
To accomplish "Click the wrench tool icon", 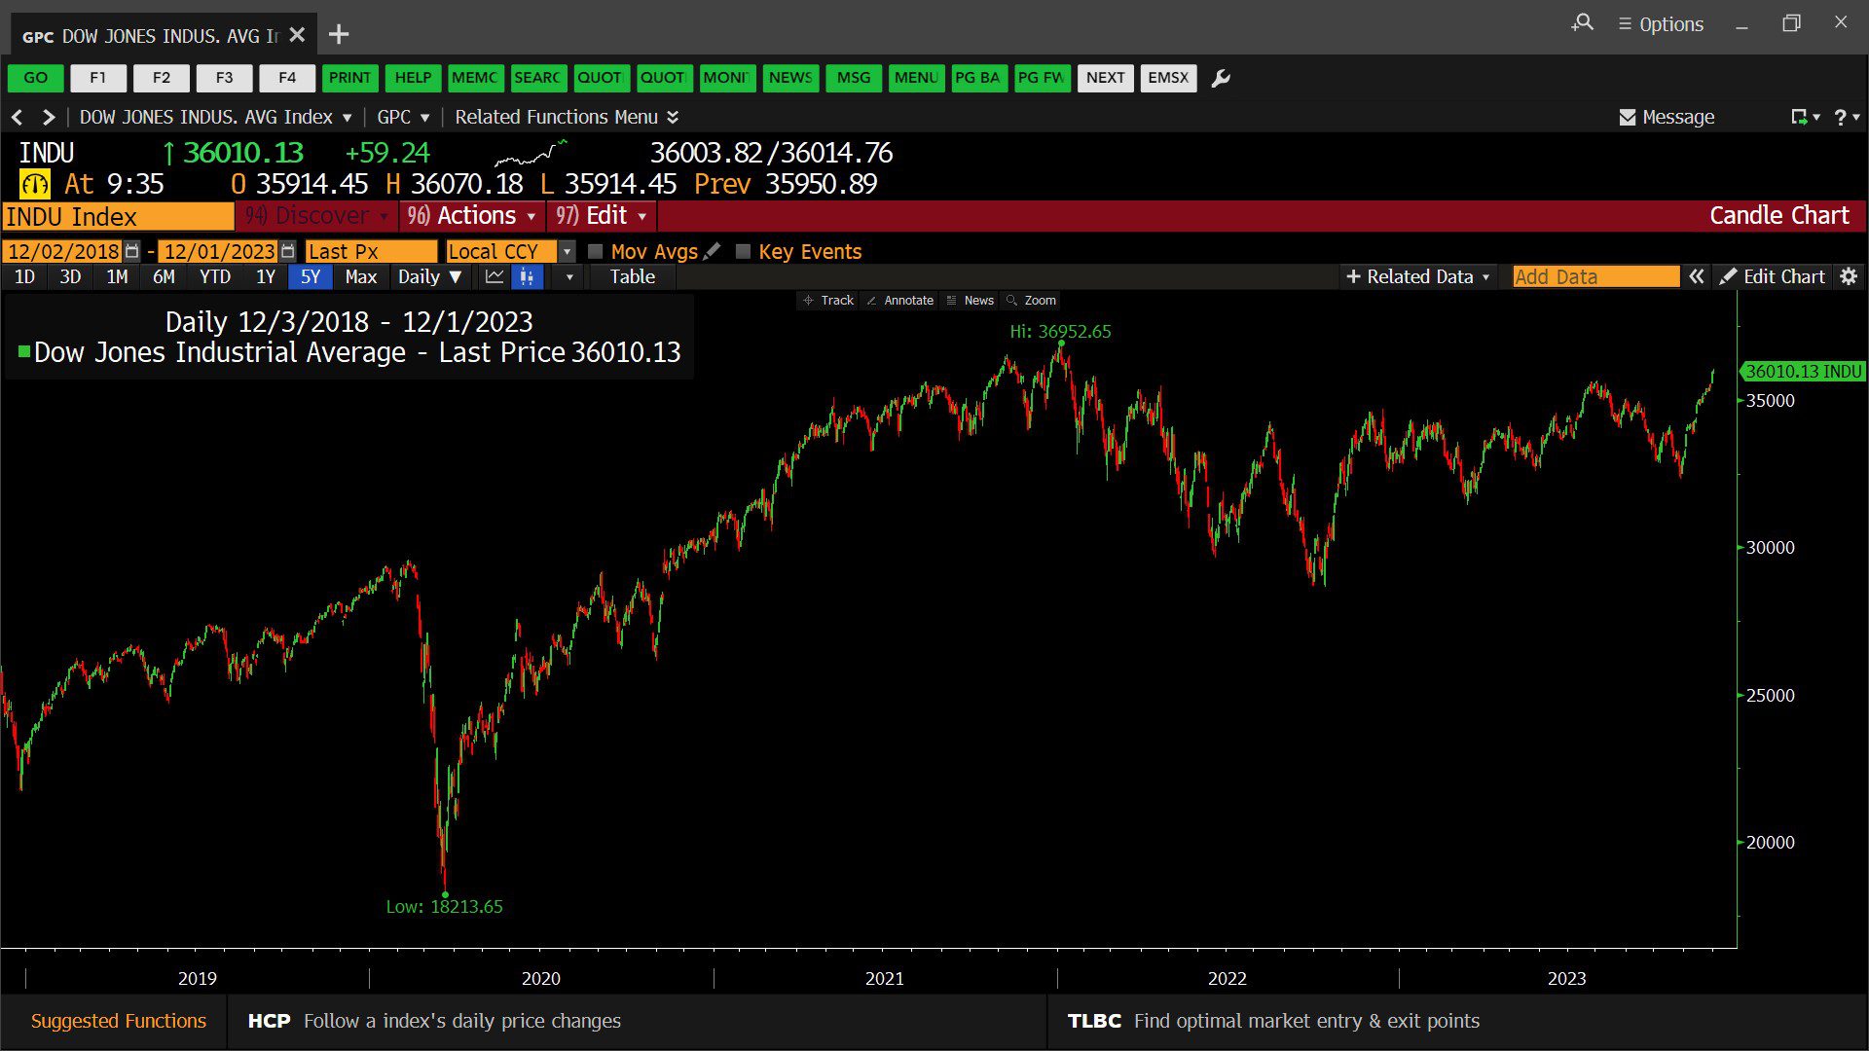I will 1221,78.
